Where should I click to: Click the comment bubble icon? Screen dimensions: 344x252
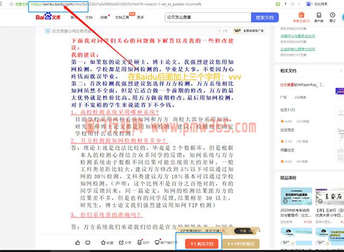pos(88,243)
